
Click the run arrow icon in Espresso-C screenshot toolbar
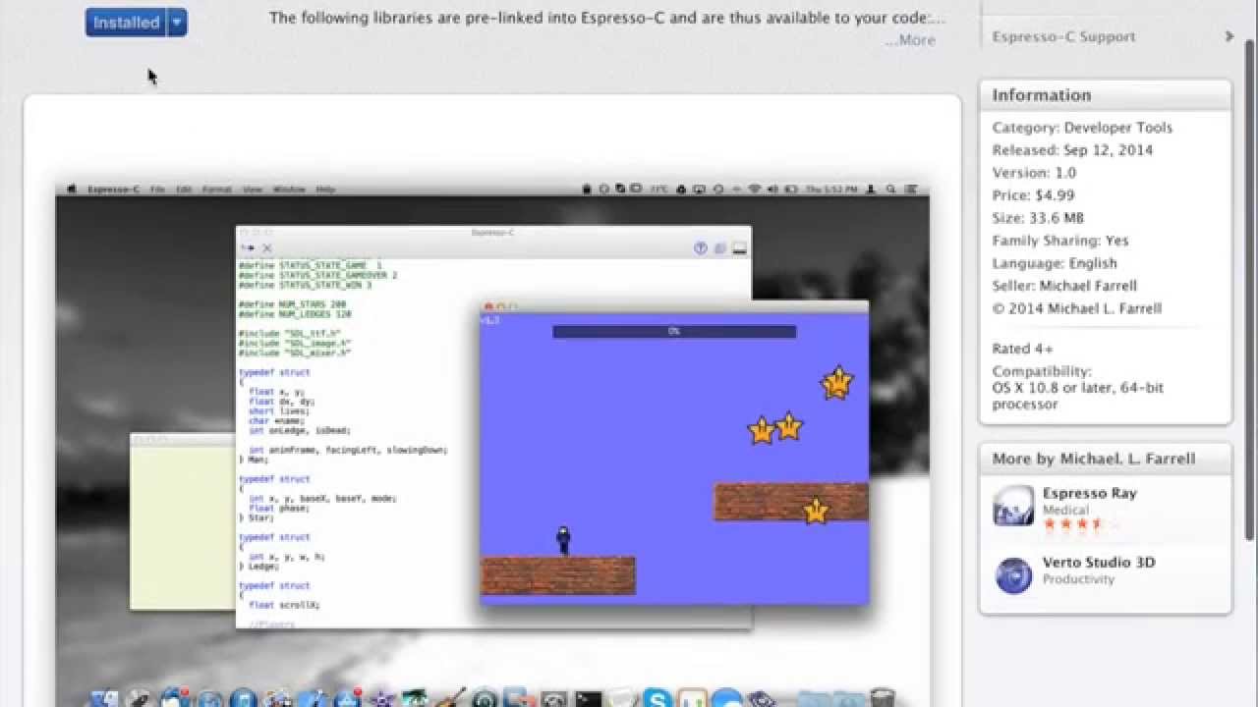coord(248,248)
